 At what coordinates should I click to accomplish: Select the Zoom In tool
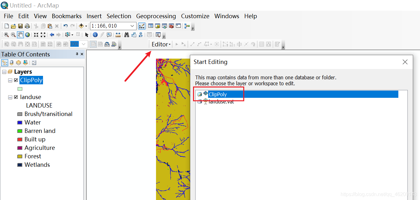pos(6,35)
